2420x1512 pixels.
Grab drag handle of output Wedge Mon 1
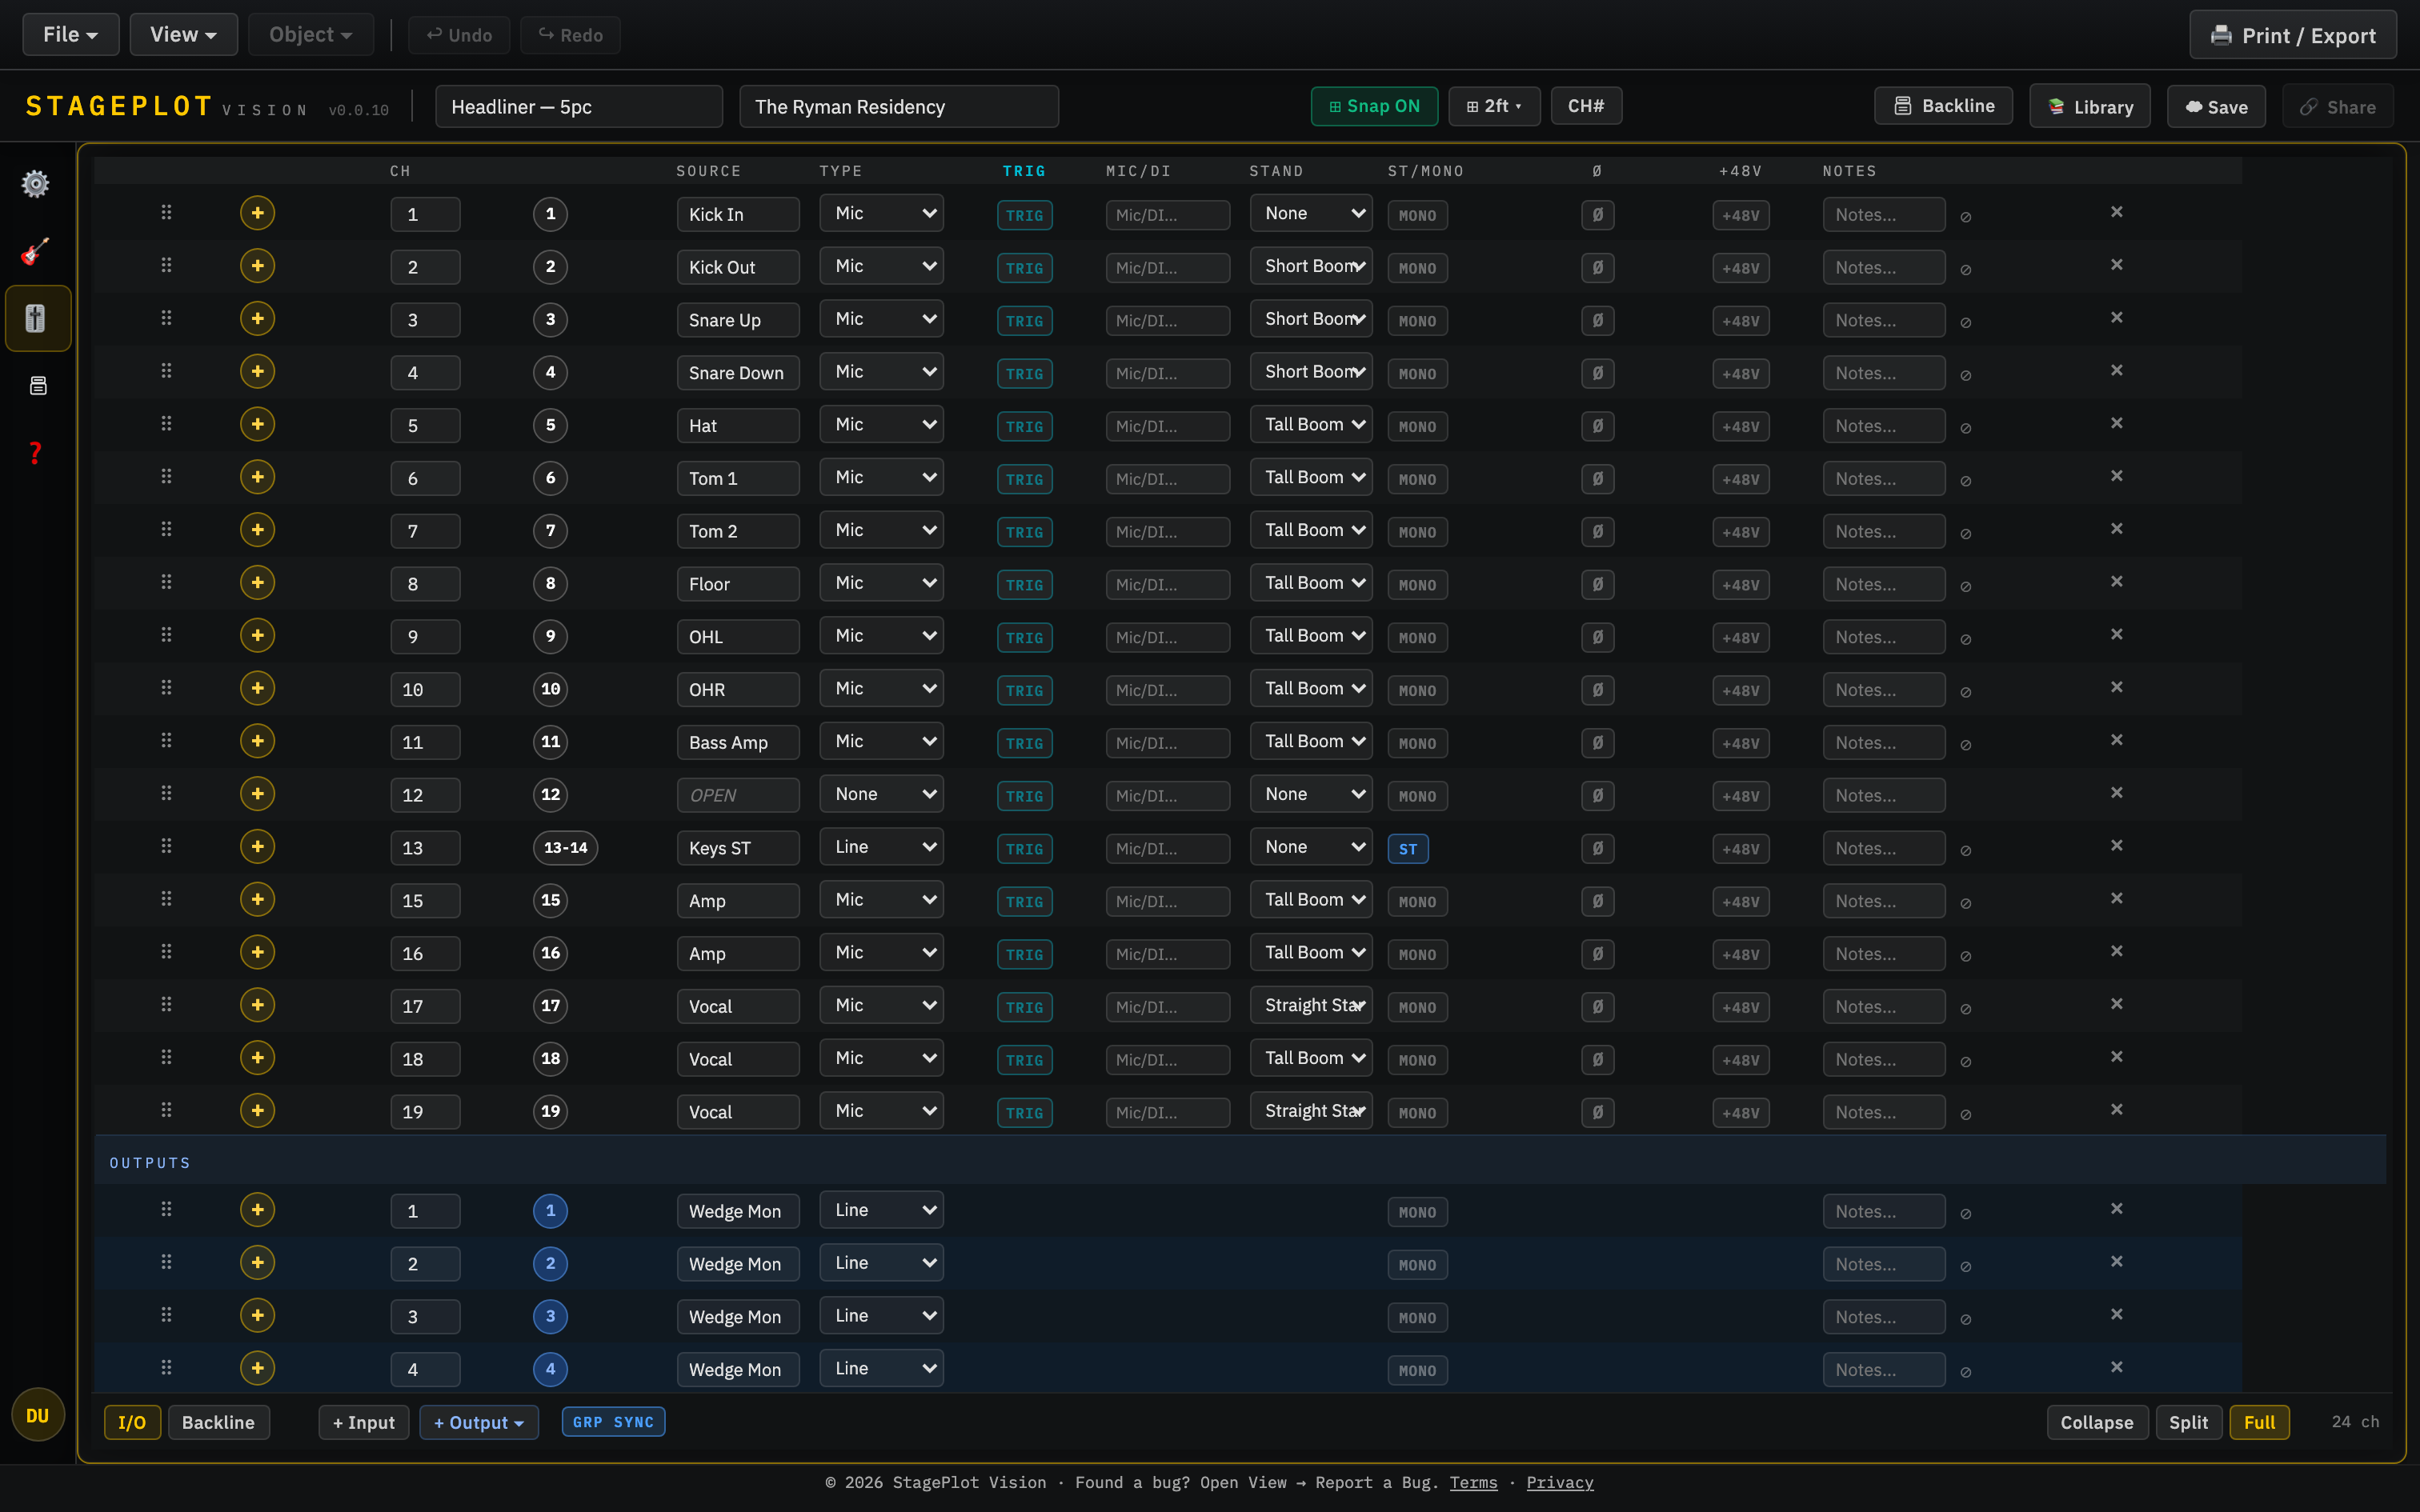click(x=166, y=1210)
